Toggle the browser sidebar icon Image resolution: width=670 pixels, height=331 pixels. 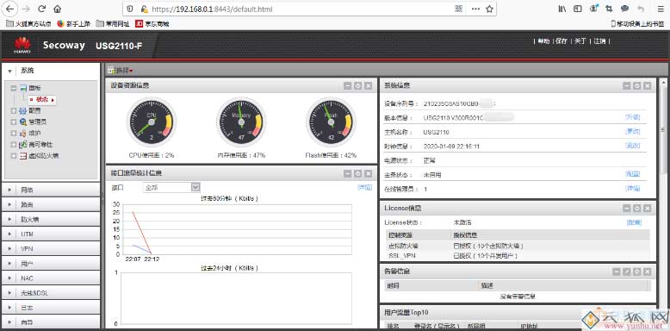578,9
